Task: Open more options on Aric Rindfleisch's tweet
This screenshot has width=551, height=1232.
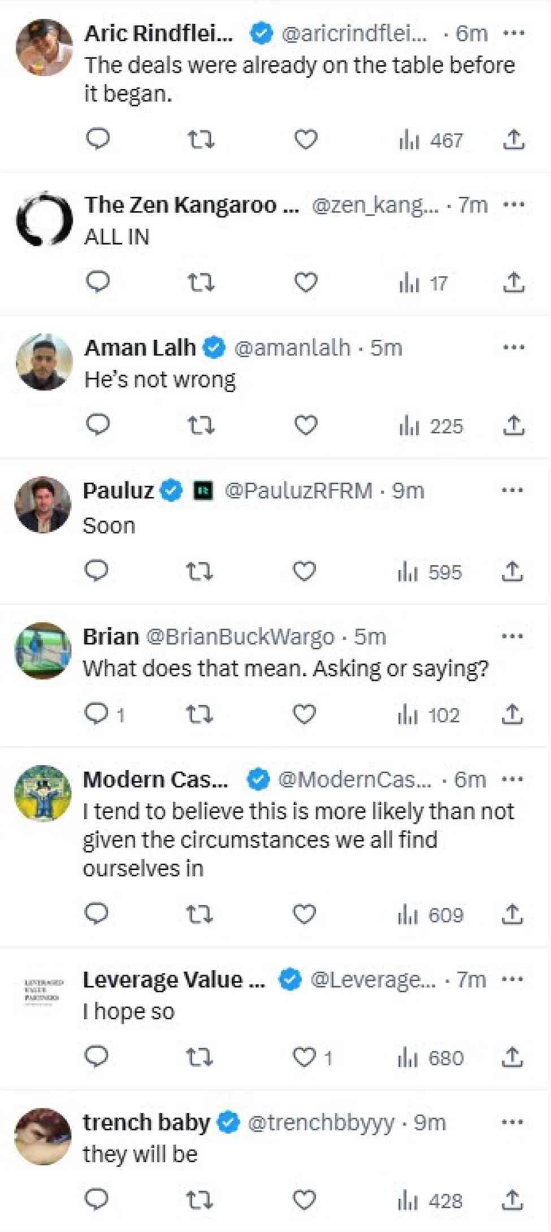Action: tap(513, 33)
